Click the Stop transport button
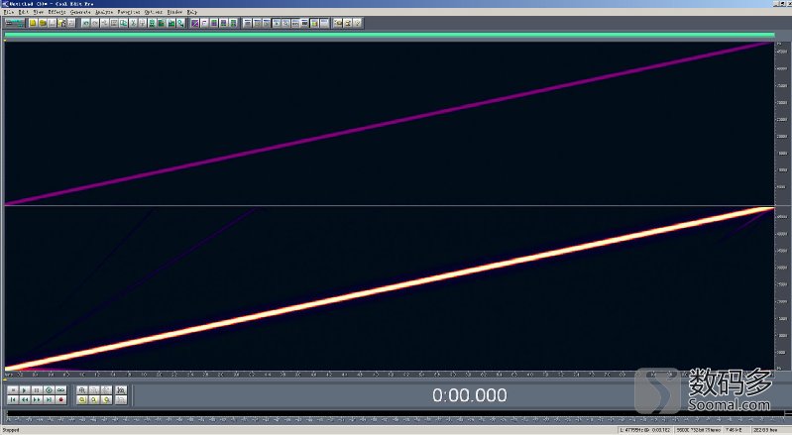This screenshot has width=792, height=435. [13, 390]
